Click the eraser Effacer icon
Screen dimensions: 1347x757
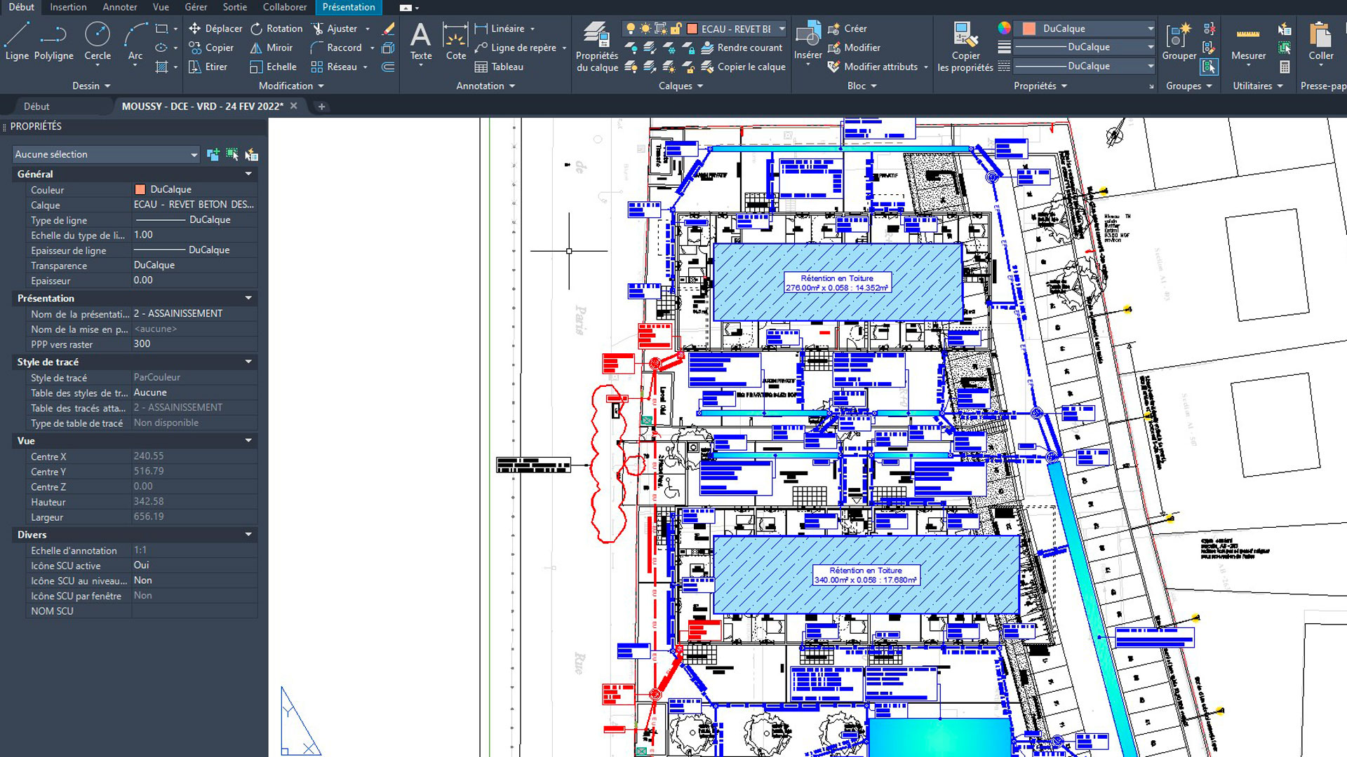pos(388,29)
